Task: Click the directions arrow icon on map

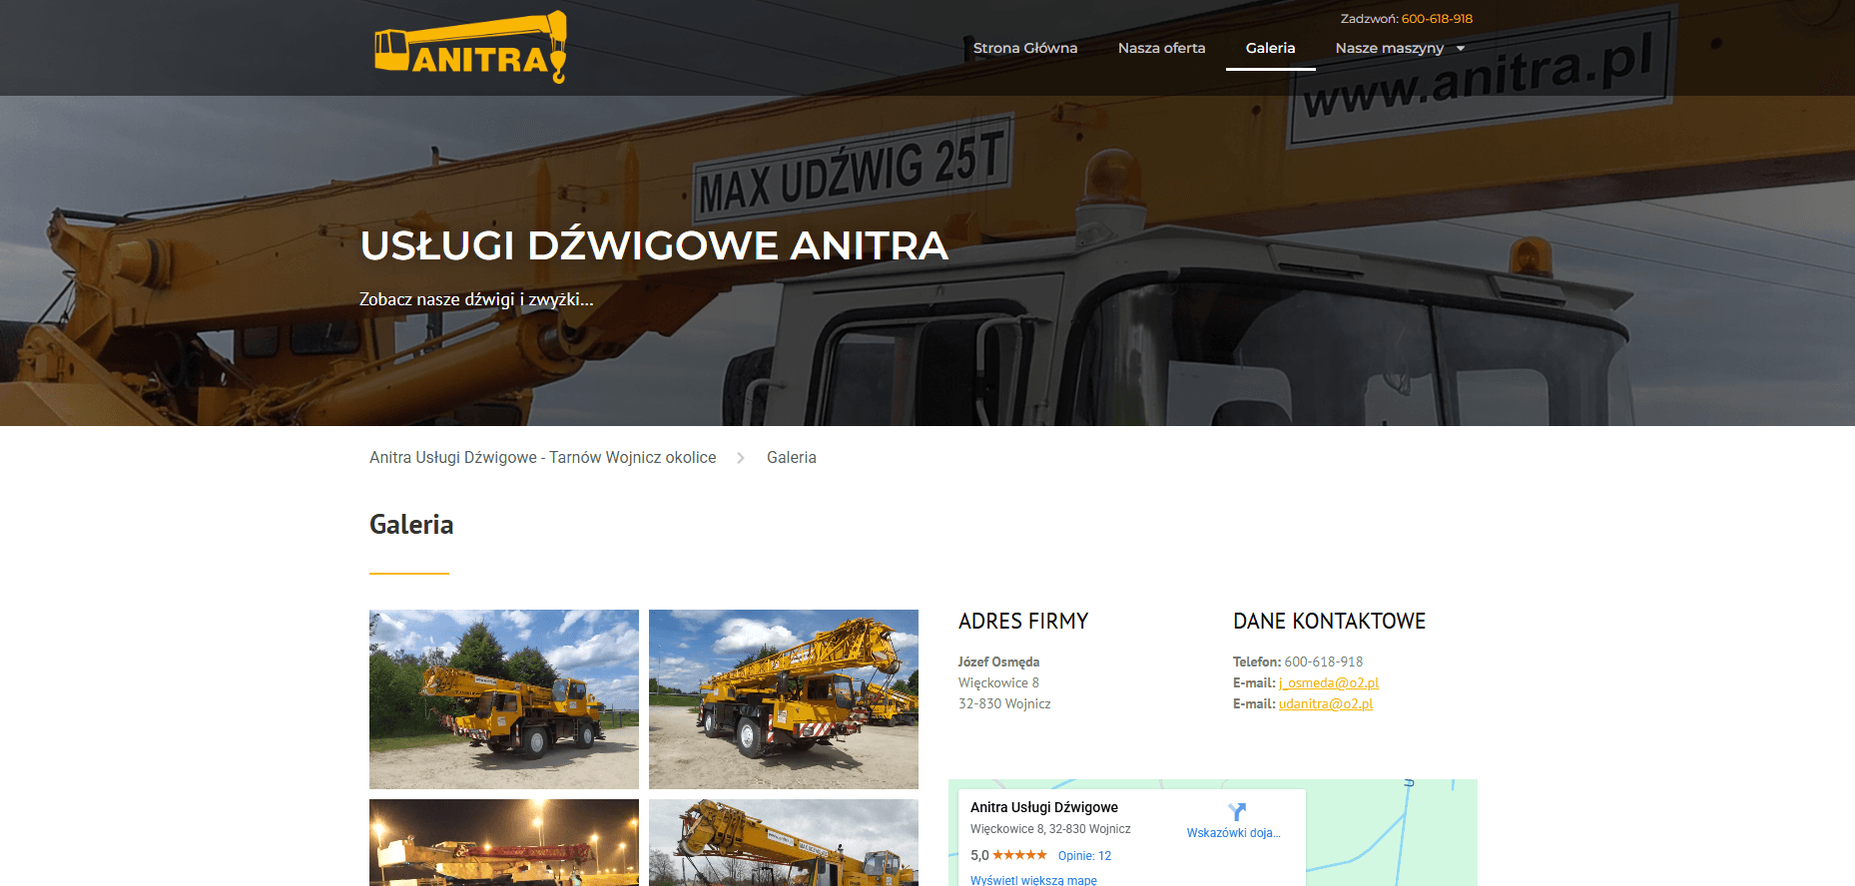Action: pos(1237,811)
